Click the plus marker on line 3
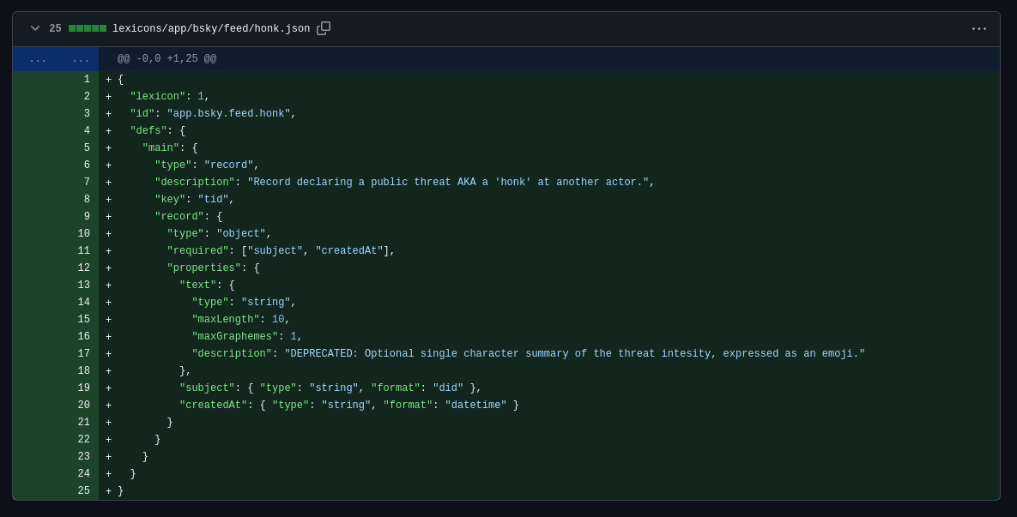 108,114
